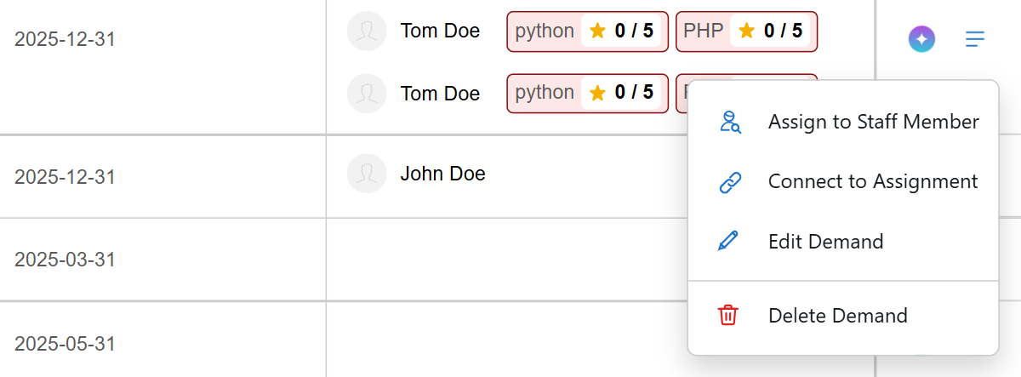Click second row python skill tag
The width and height of the screenshot is (1021, 377).
[587, 93]
